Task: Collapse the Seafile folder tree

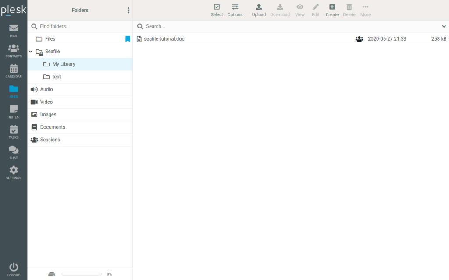Action: pos(30,51)
